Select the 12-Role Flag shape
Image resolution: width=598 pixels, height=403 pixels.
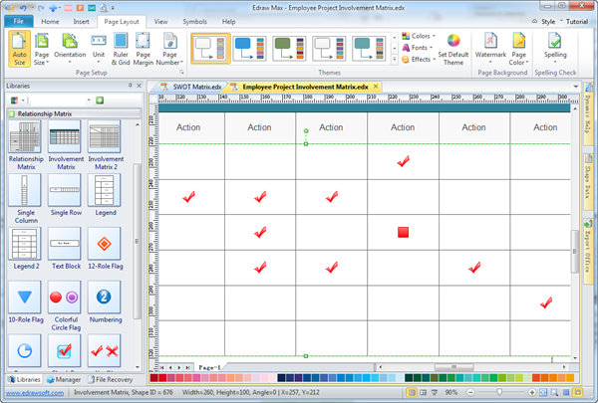click(106, 249)
